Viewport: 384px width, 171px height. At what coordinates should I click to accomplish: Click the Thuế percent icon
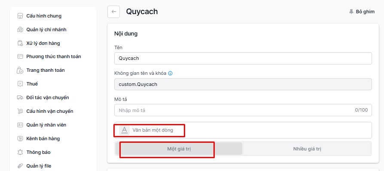pos(20,84)
